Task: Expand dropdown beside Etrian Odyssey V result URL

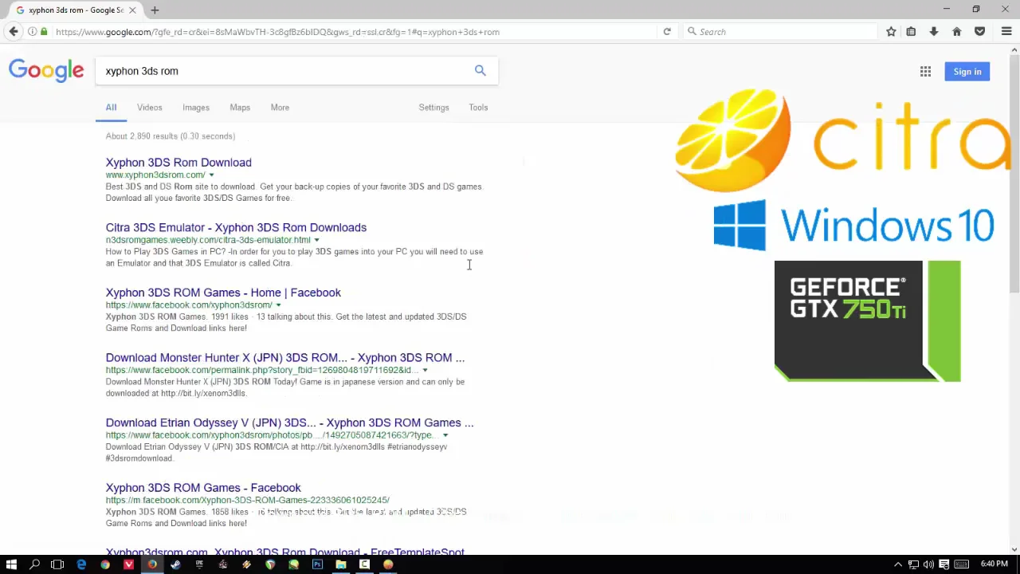Action: [x=445, y=435]
